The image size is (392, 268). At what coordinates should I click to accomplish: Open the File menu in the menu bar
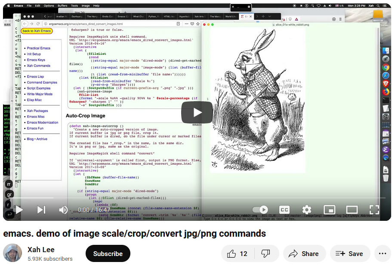click(x=29, y=6)
